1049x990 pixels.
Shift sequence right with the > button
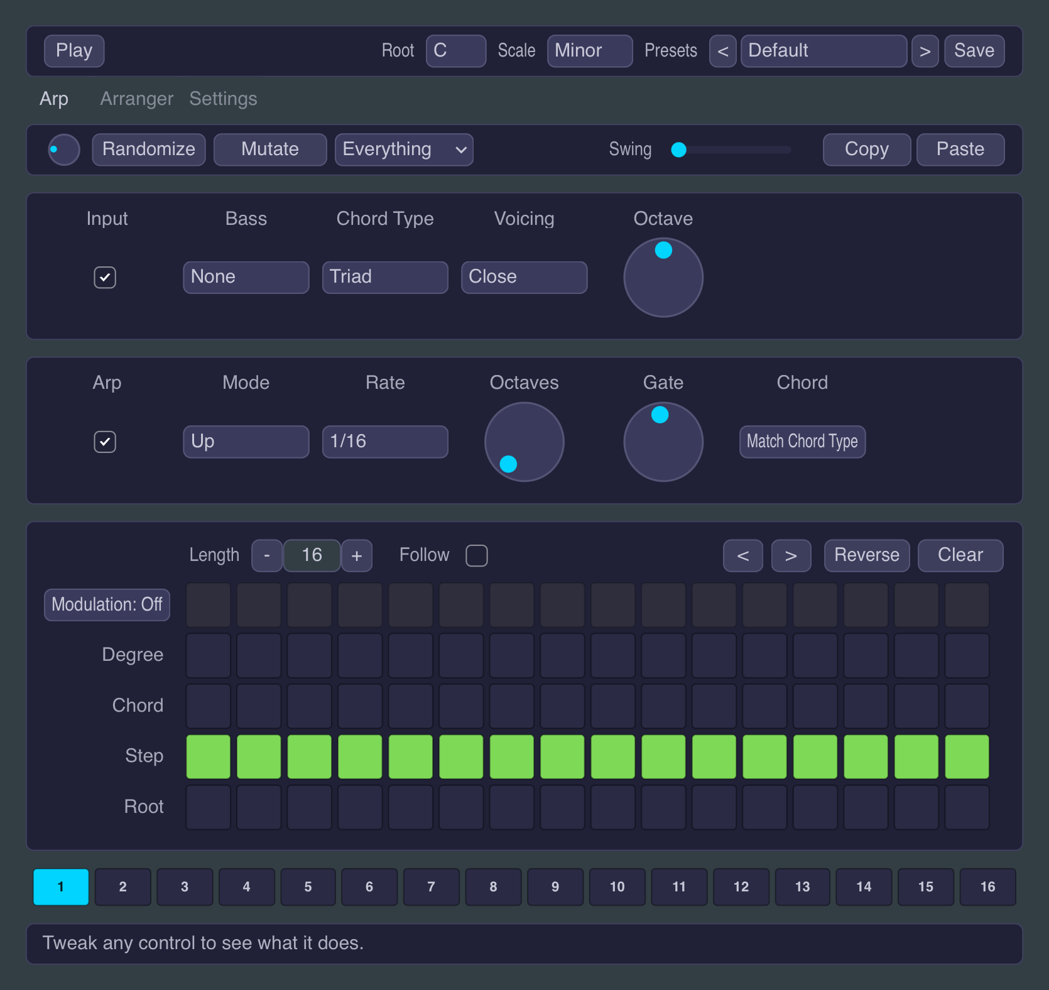(x=791, y=555)
